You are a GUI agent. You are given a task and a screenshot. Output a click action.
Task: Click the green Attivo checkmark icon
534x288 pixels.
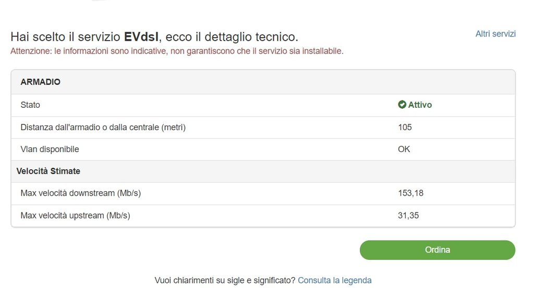point(402,105)
